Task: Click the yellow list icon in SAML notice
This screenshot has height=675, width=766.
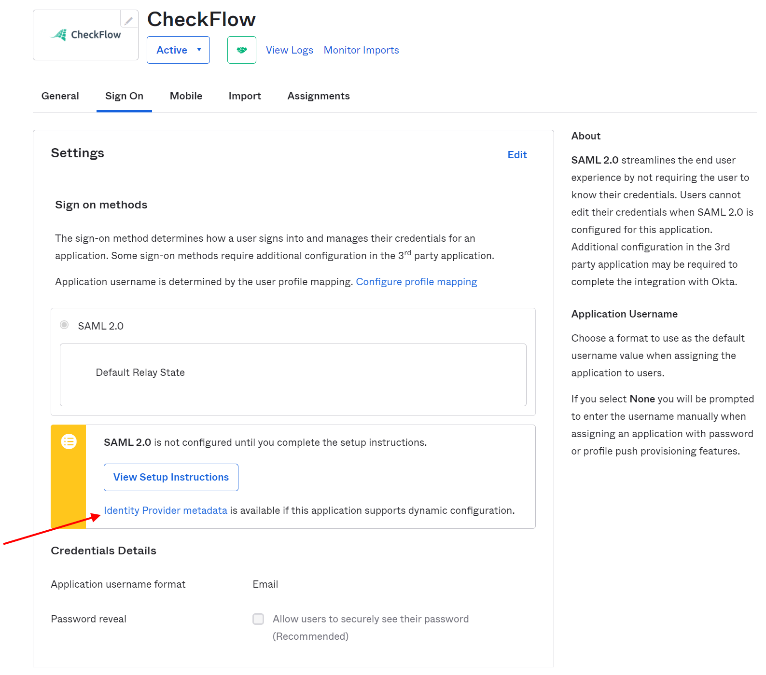Action: (69, 441)
